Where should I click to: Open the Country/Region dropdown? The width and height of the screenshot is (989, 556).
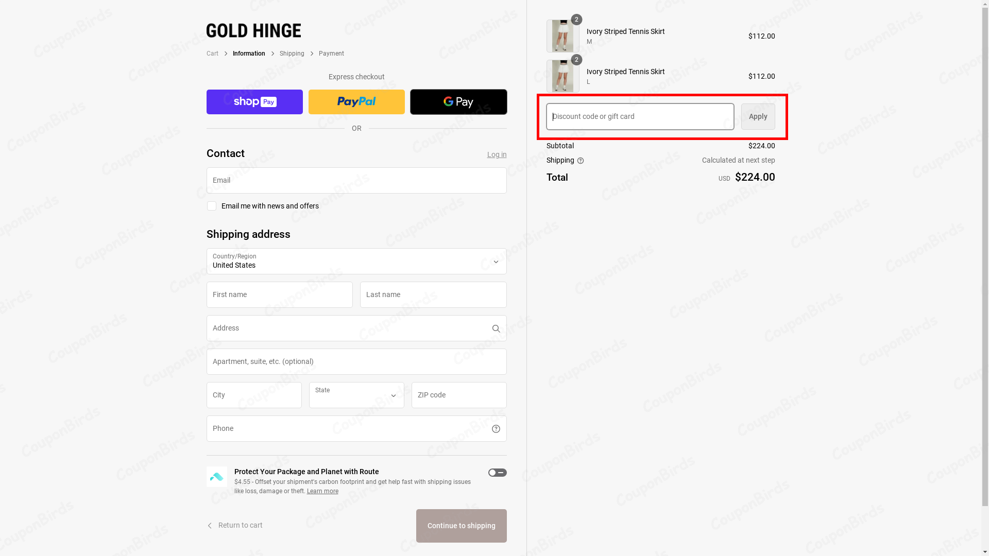356,262
